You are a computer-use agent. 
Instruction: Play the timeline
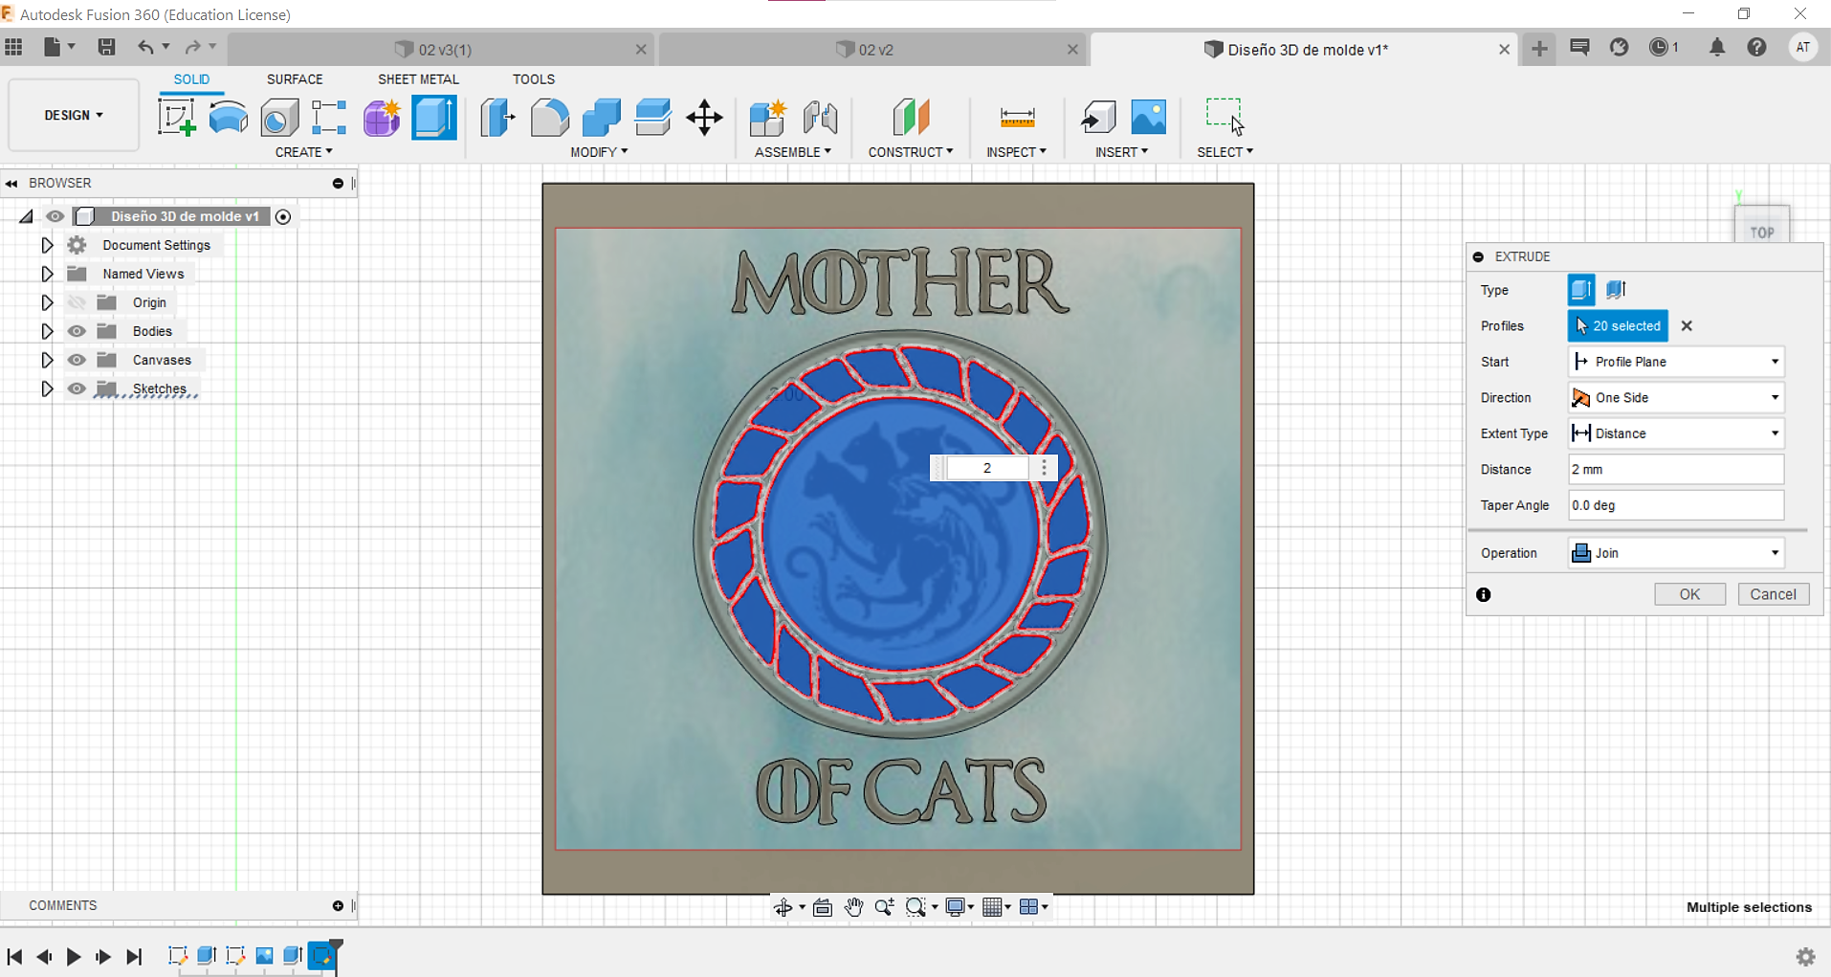click(x=73, y=956)
